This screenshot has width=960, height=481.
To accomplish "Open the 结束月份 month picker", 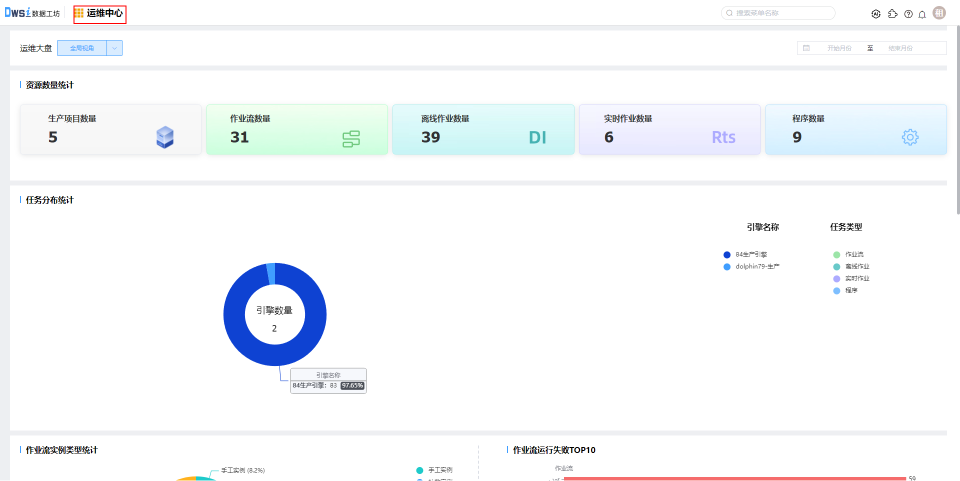I will point(900,48).
